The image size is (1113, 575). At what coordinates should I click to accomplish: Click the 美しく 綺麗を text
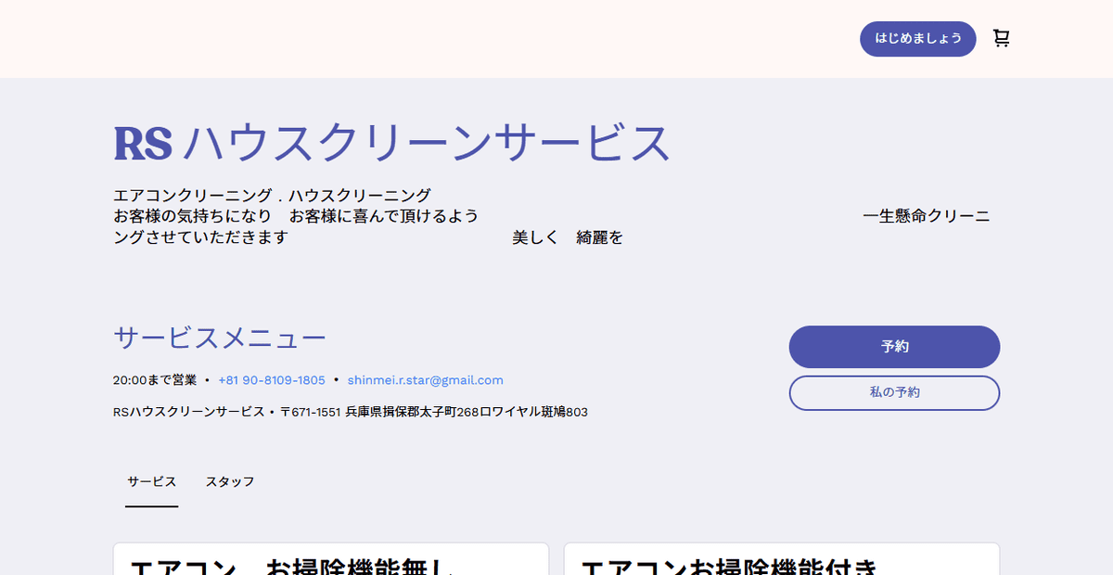pyautogui.click(x=568, y=237)
